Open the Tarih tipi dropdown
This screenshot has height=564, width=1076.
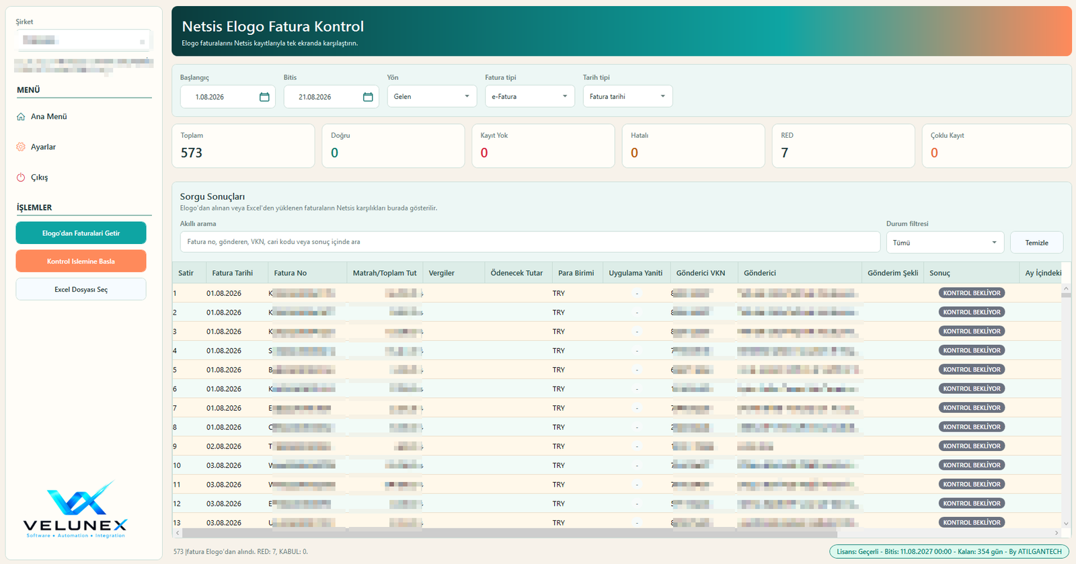627,96
